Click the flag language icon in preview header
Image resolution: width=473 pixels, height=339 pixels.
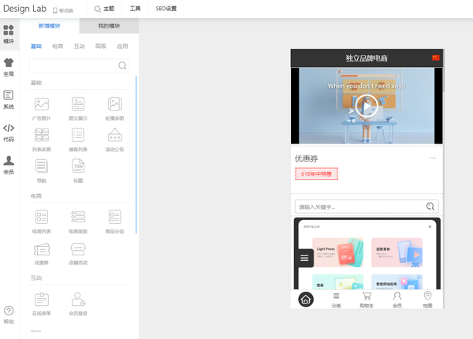436,58
